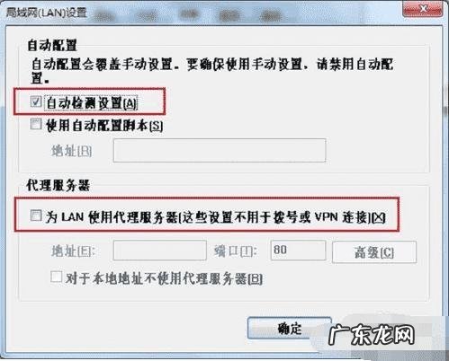Click the 确定 button

point(289,328)
